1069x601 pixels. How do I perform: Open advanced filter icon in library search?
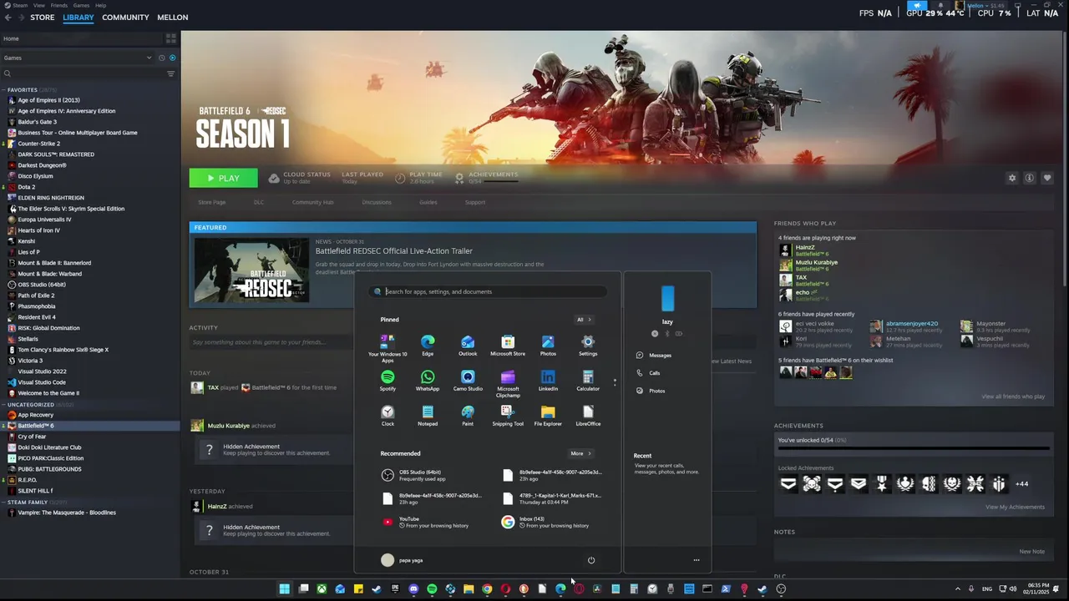pyautogui.click(x=170, y=73)
